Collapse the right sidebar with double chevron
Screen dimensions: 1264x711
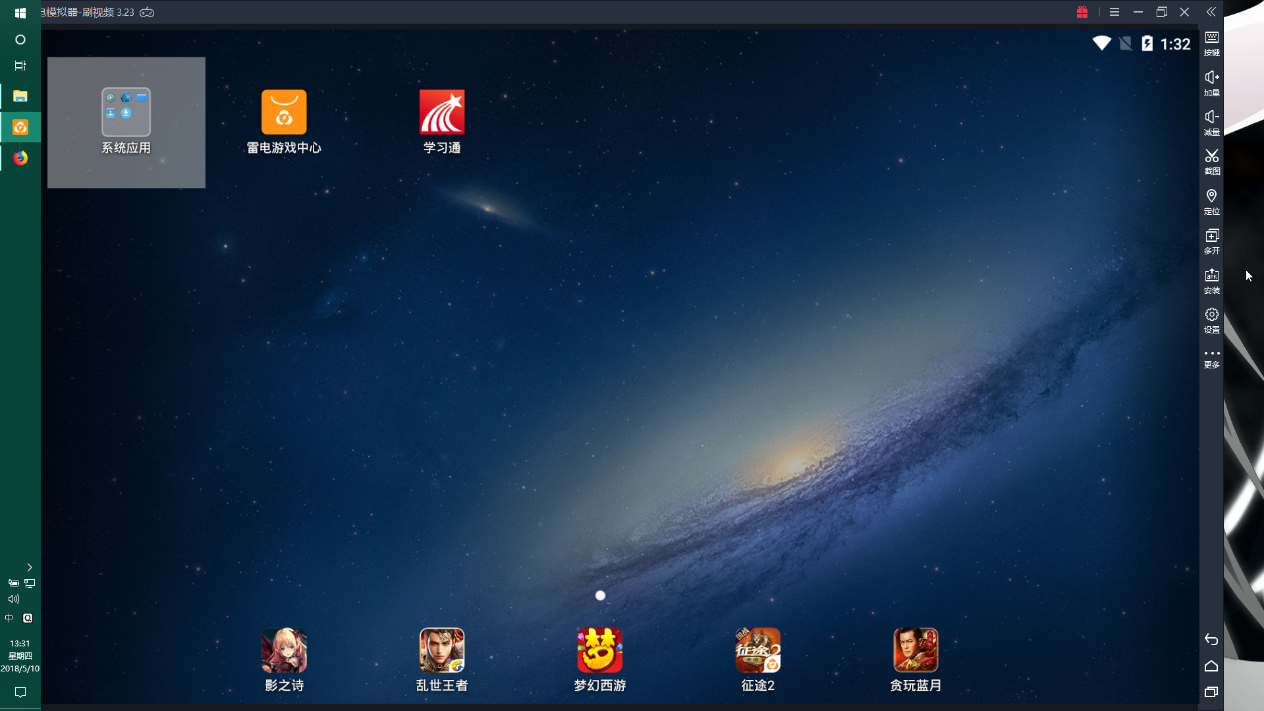tap(1211, 12)
